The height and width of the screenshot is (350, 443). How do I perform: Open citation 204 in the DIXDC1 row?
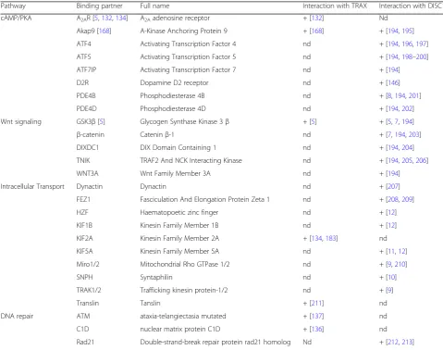(407, 147)
